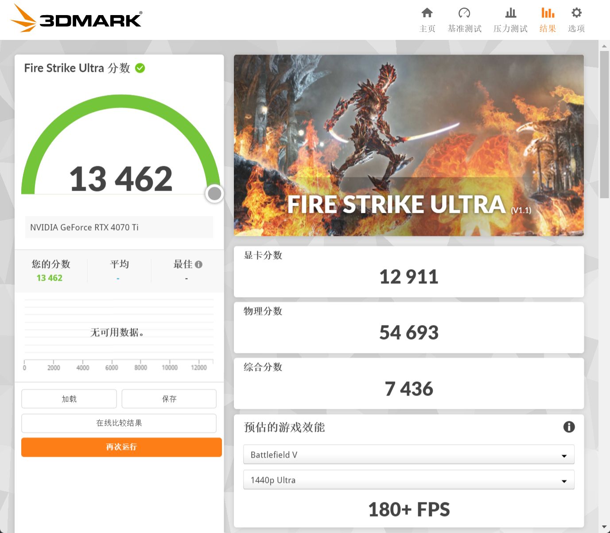Click the 保存 save button

pos(169,399)
